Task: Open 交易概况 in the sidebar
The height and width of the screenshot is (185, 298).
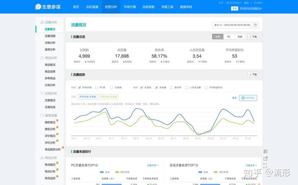Action: tap(50, 100)
